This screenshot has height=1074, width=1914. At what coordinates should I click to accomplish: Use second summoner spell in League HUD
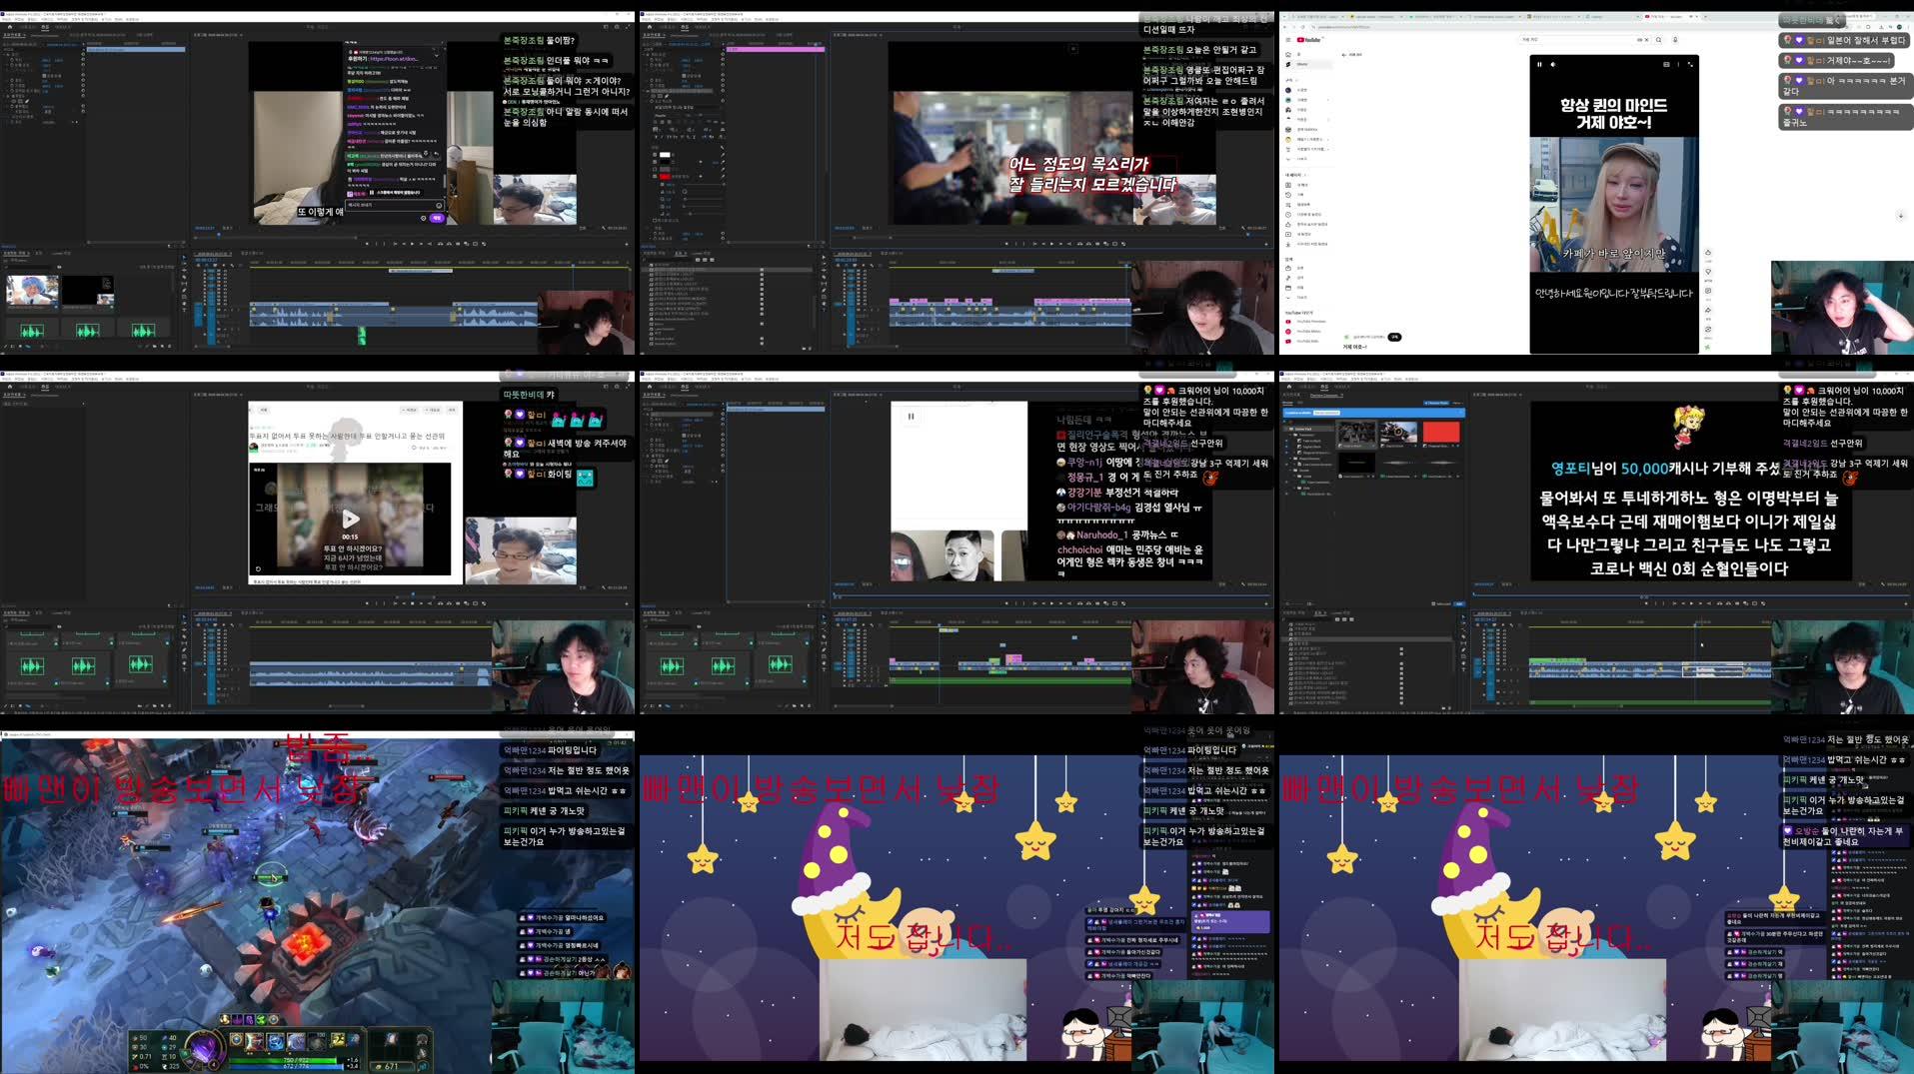tap(354, 1040)
